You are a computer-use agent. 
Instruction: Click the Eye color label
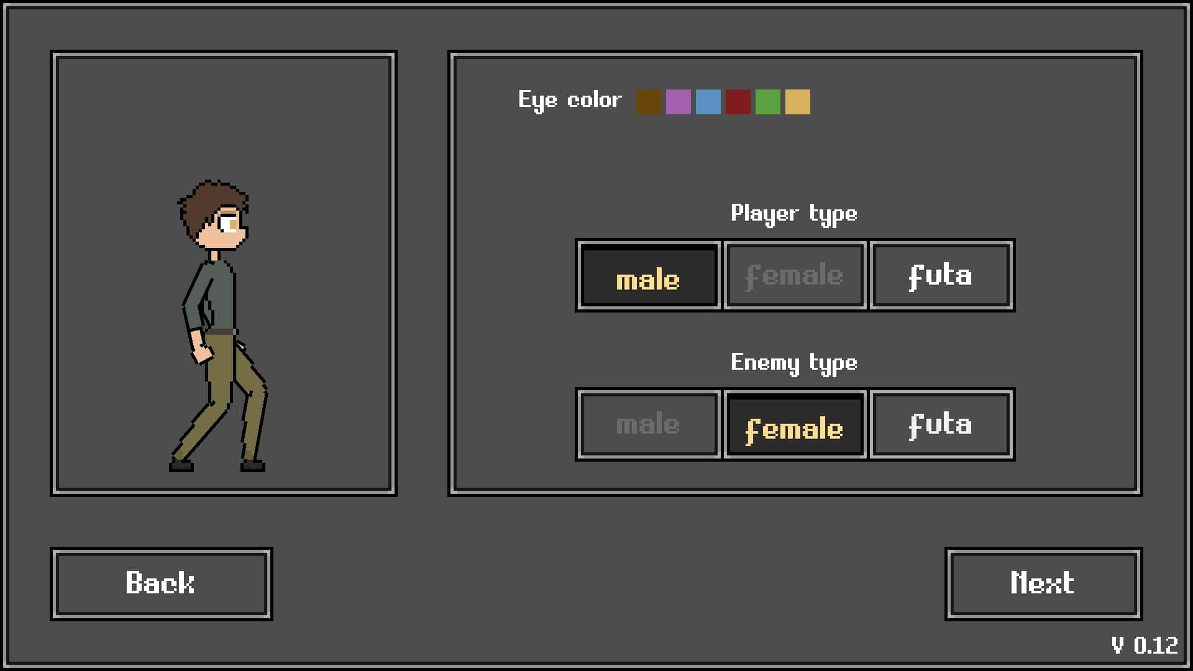(x=570, y=100)
